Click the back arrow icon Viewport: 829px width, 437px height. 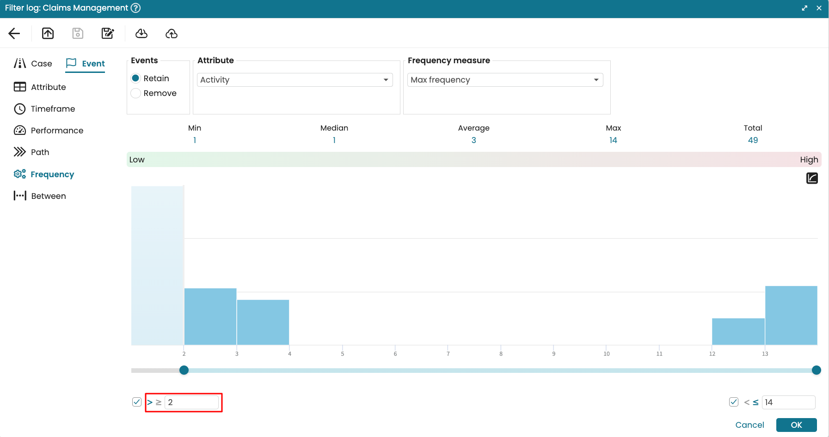click(14, 33)
